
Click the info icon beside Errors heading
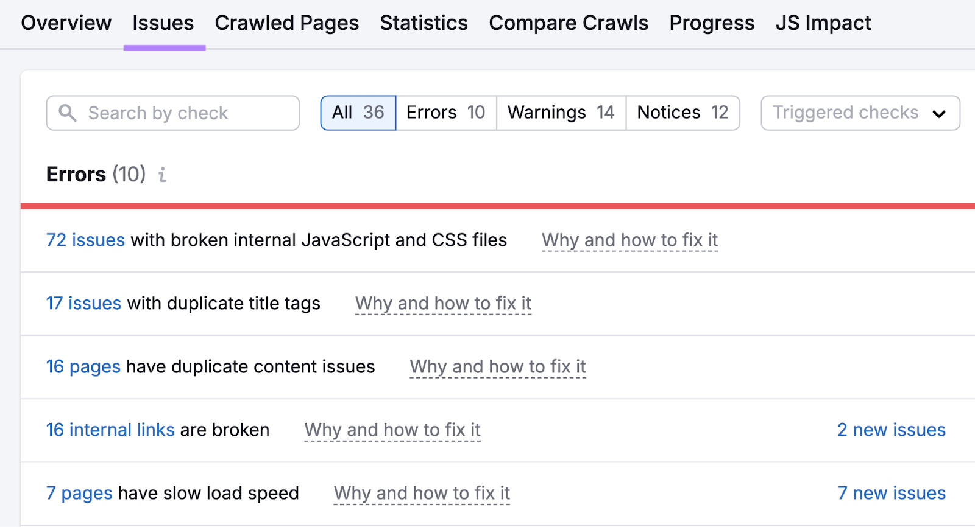point(161,175)
